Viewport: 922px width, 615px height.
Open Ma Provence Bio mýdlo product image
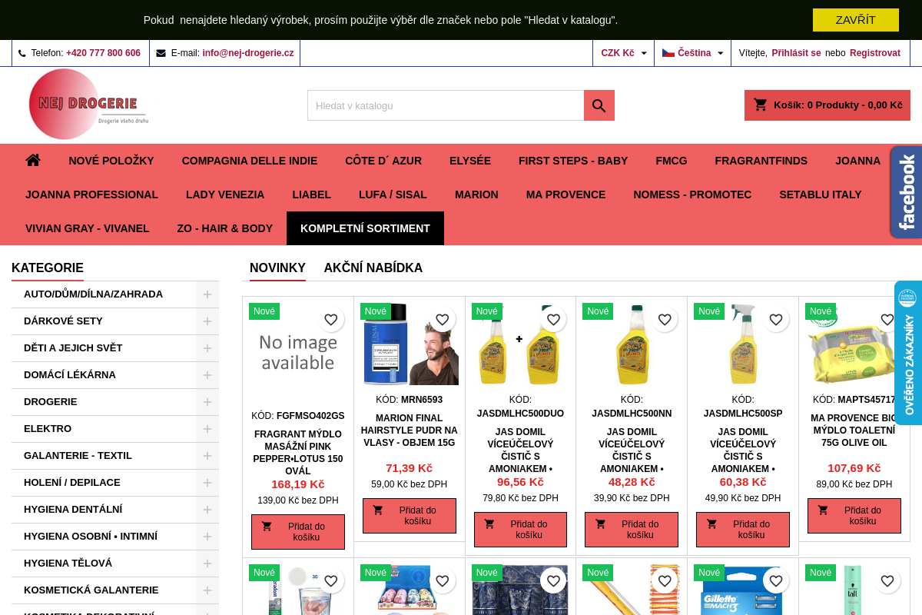tap(854, 344)
